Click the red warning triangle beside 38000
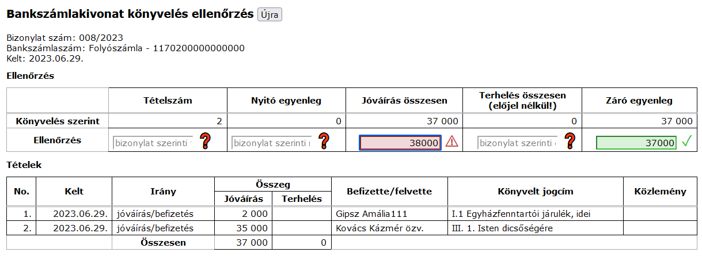Screen dimensions: 702x256 tap(452, 142)
